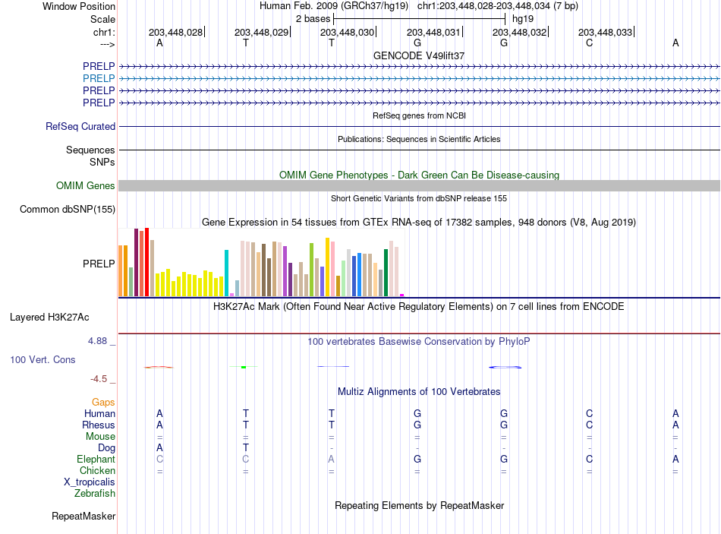Click the red PhyloP conservation mark
Viewport: 721px width, 534px height.
pos(159,367)
